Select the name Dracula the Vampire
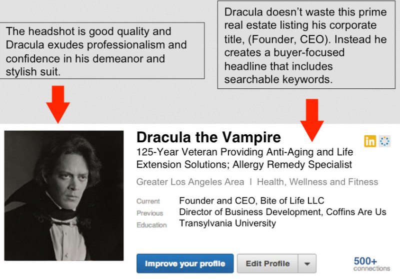Screen dimensions: 400x279 point(208,137)
